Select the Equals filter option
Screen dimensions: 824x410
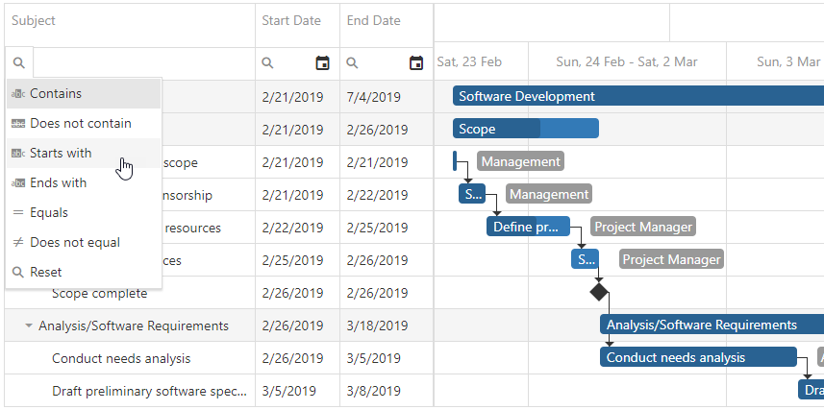(49, 213)
